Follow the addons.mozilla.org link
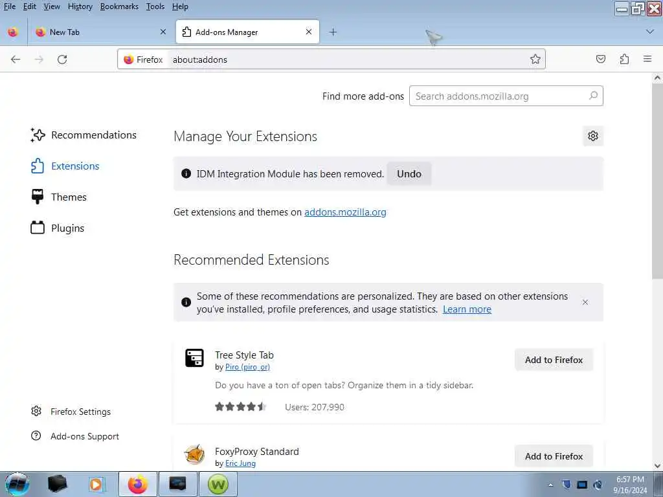Screen dimensions: 663x497 coord(345,212)
